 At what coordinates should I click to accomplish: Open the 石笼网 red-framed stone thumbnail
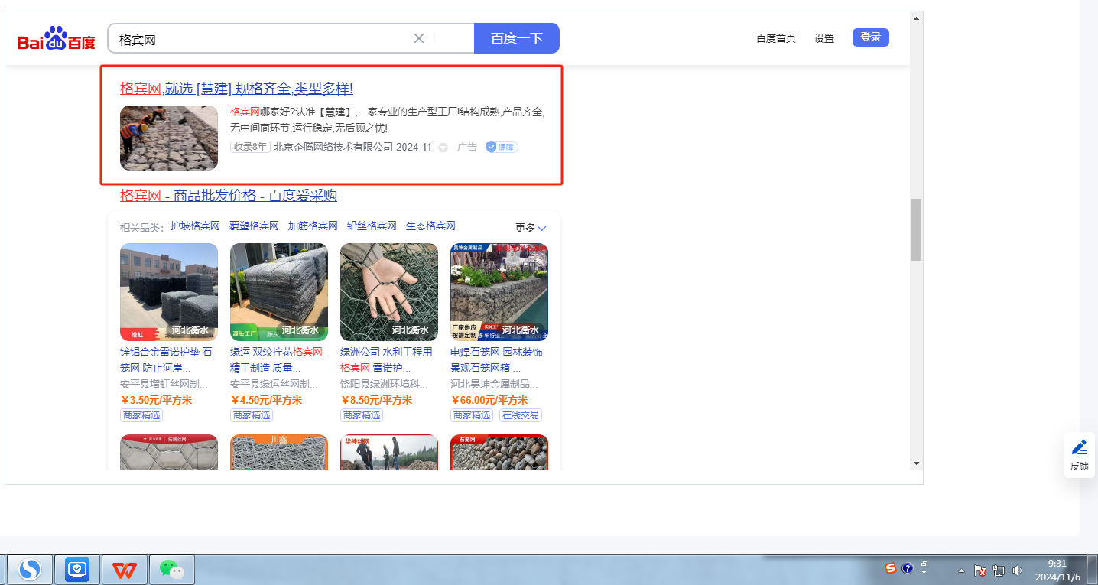[499, 452]
